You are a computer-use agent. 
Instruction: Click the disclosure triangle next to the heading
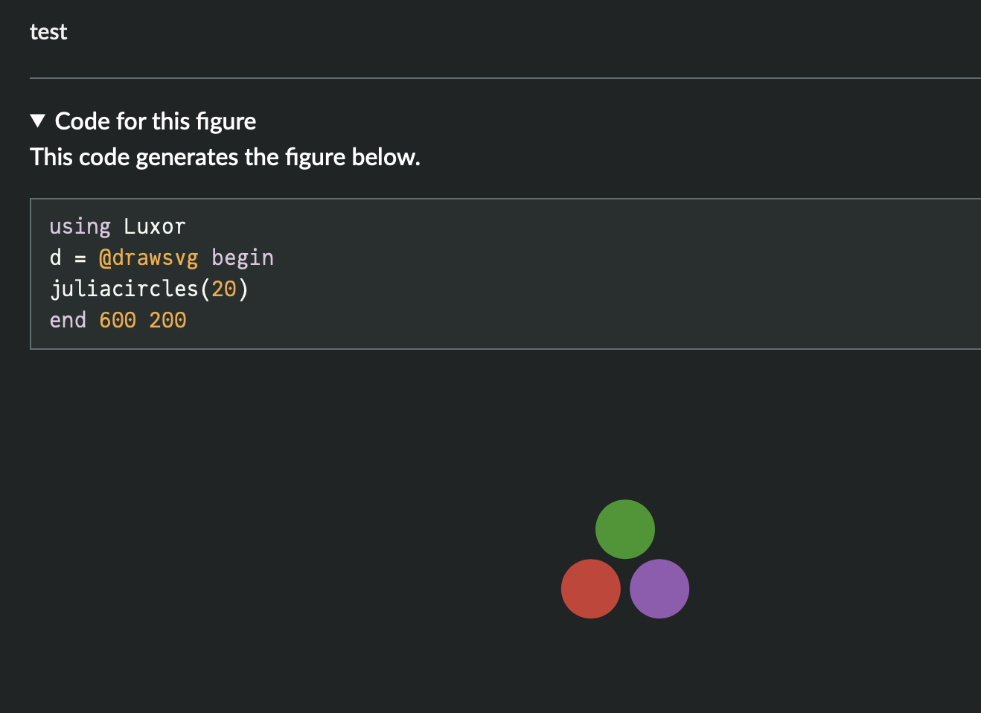point(38,120)
